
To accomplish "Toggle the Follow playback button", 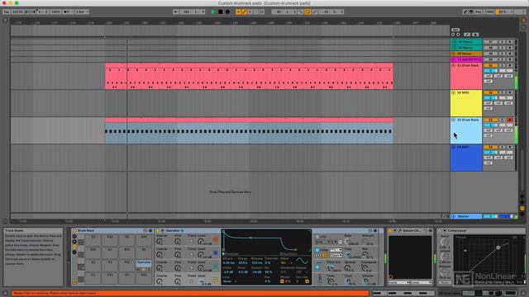I will coord(176,12).
